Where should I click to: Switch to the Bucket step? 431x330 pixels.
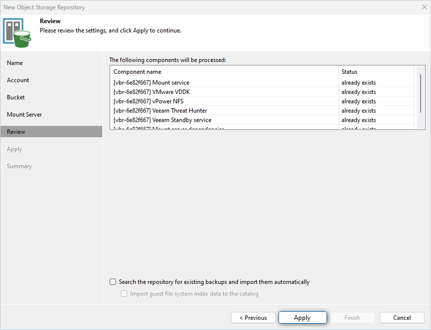(16, 97)
